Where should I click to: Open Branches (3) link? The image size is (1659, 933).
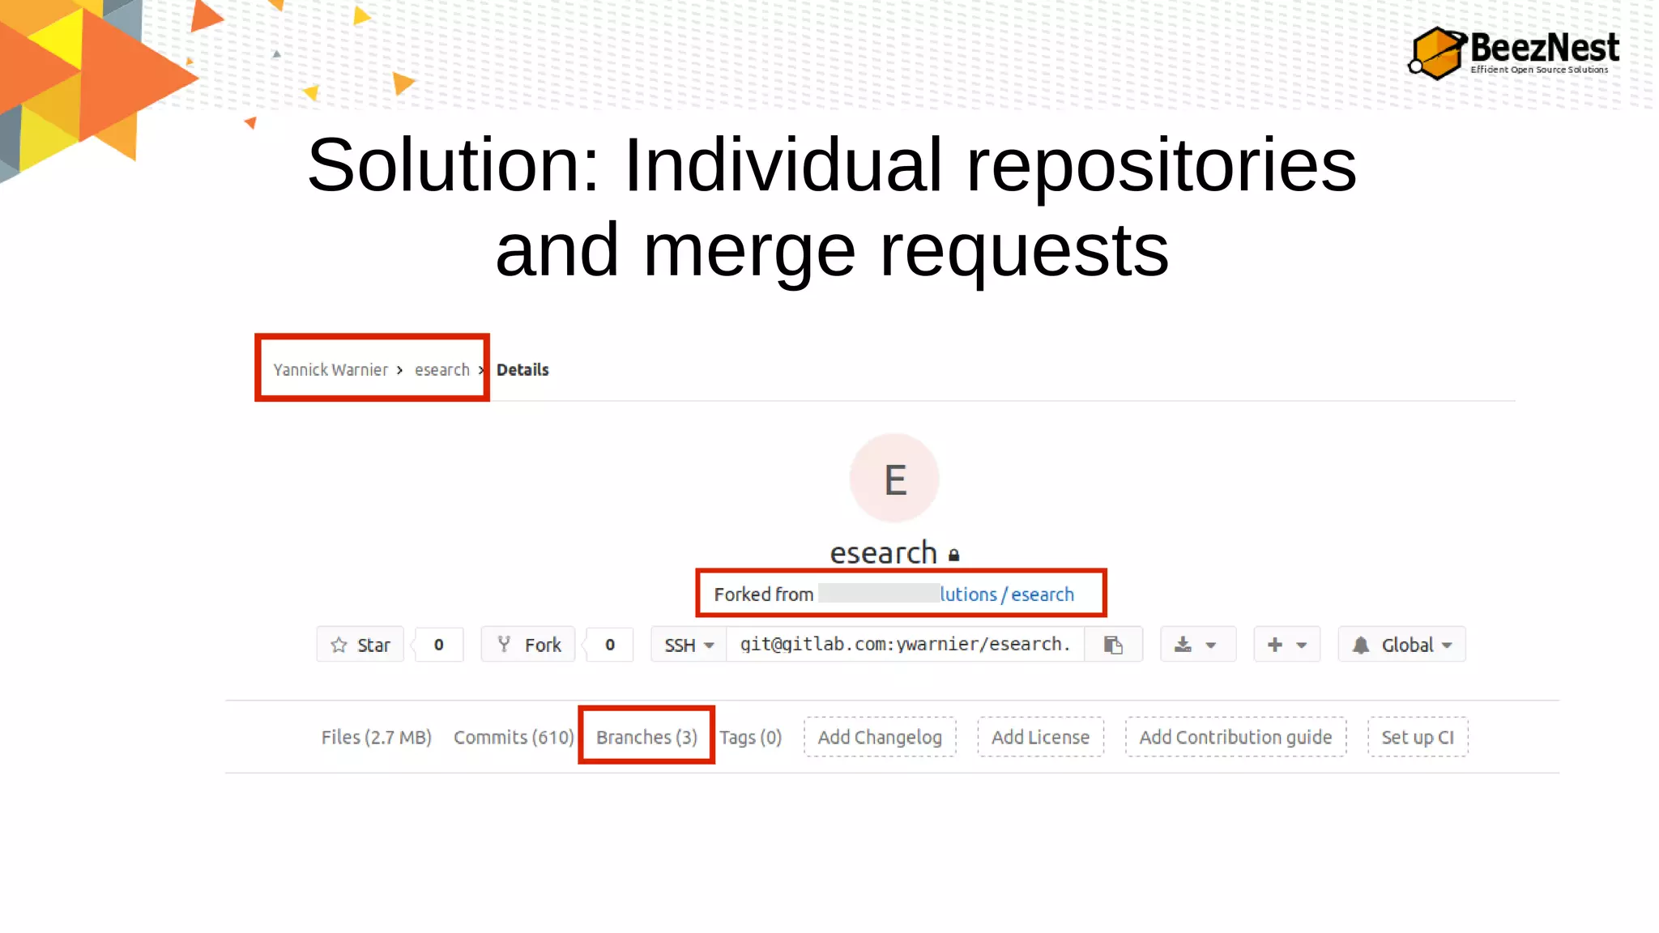tap(646, 737)
